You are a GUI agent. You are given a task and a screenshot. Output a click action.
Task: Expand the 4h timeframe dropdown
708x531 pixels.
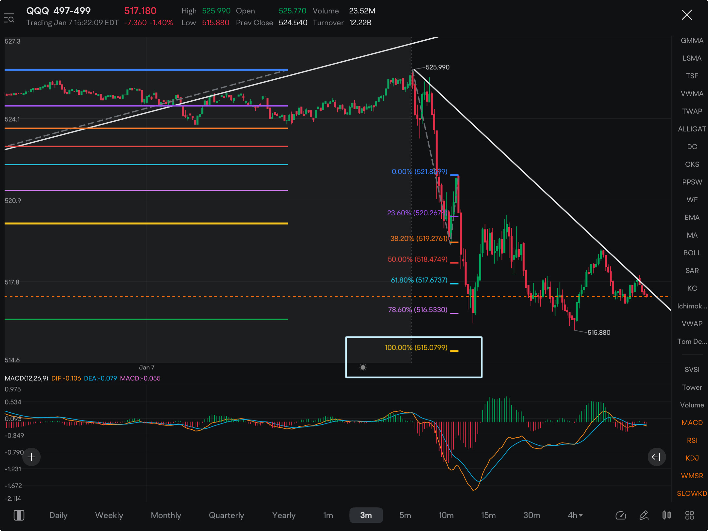[575, 515]
